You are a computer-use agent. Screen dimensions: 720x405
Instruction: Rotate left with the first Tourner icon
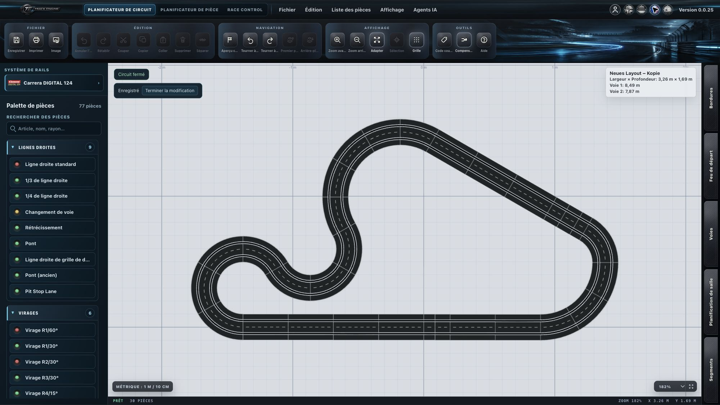tap(250, 40)
